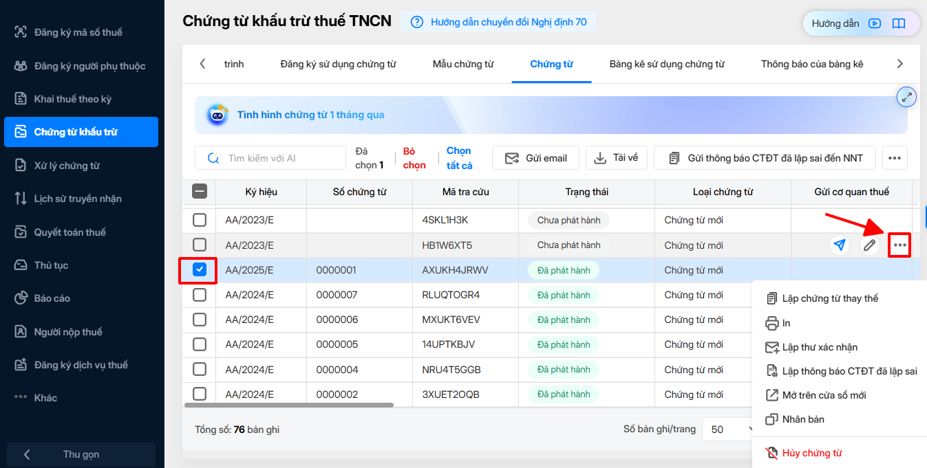Click Người nộp thuế person icon

click(x=21, y=332)
